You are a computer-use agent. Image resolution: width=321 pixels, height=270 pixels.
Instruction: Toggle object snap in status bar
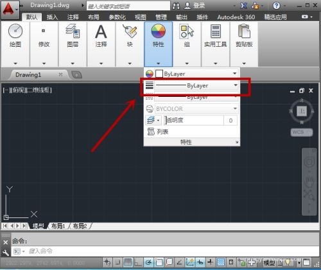(x=159, y=262)
